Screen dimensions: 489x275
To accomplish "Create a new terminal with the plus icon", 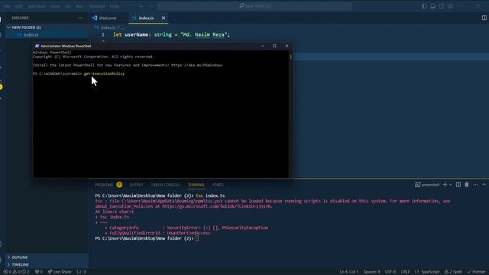I will coord(445,185).
